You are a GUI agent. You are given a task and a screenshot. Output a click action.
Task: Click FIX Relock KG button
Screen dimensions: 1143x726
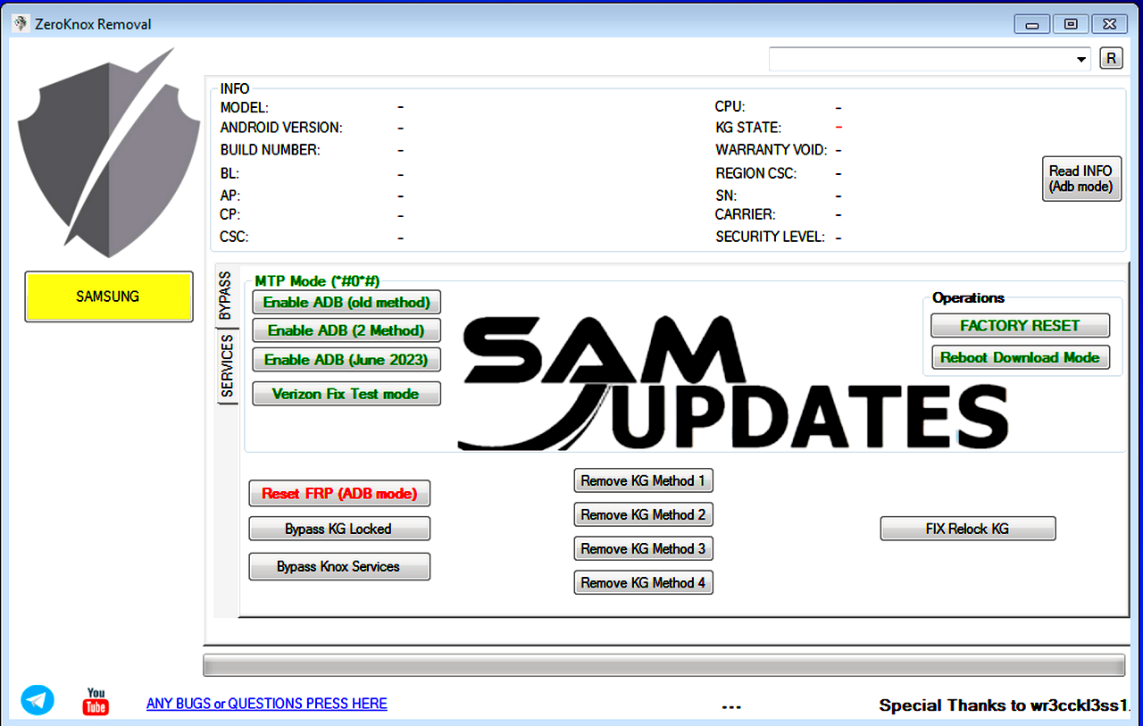(x=968, y=529)
